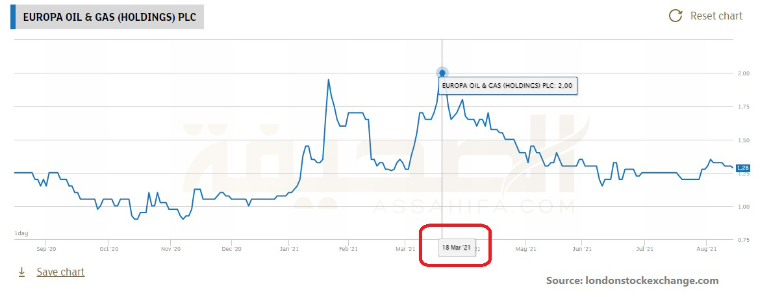Select Feb '21 on the time axis
Image resolution: width=771 pixels, height=297 pixels.
click(349, 248)
